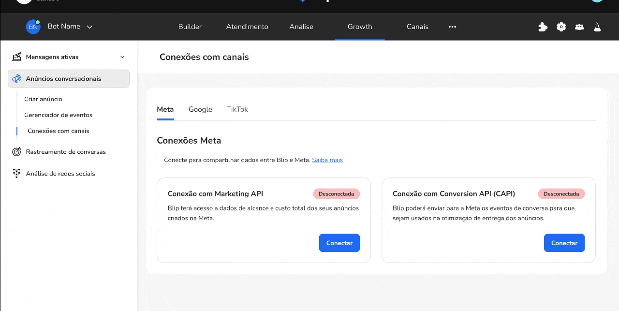Switch to the Google tab

point(200,110)
